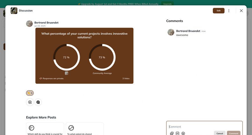Viewport: 252px width, 135px height.
Task: Open post author Bertrand Bruandet's avatar
Action: coord(29,24)
